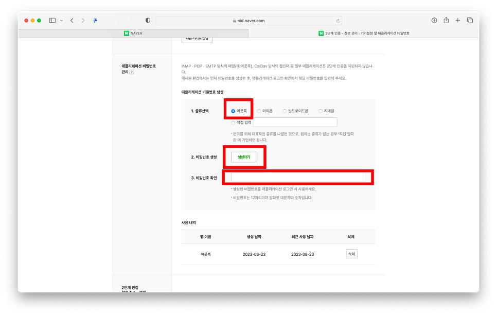The height and width of the screenshot is (316, 497).
Task: Click the 애플리케이션 비밀번호 생성 heading
Action: point(203,92)
